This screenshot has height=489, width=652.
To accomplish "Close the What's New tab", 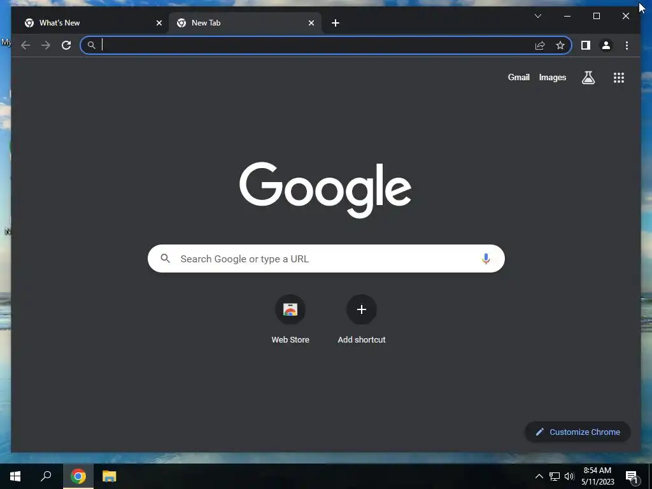I will (x=159, y=23).
